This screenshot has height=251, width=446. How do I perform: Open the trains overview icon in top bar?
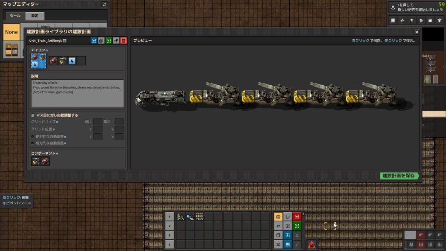point(430,20)
